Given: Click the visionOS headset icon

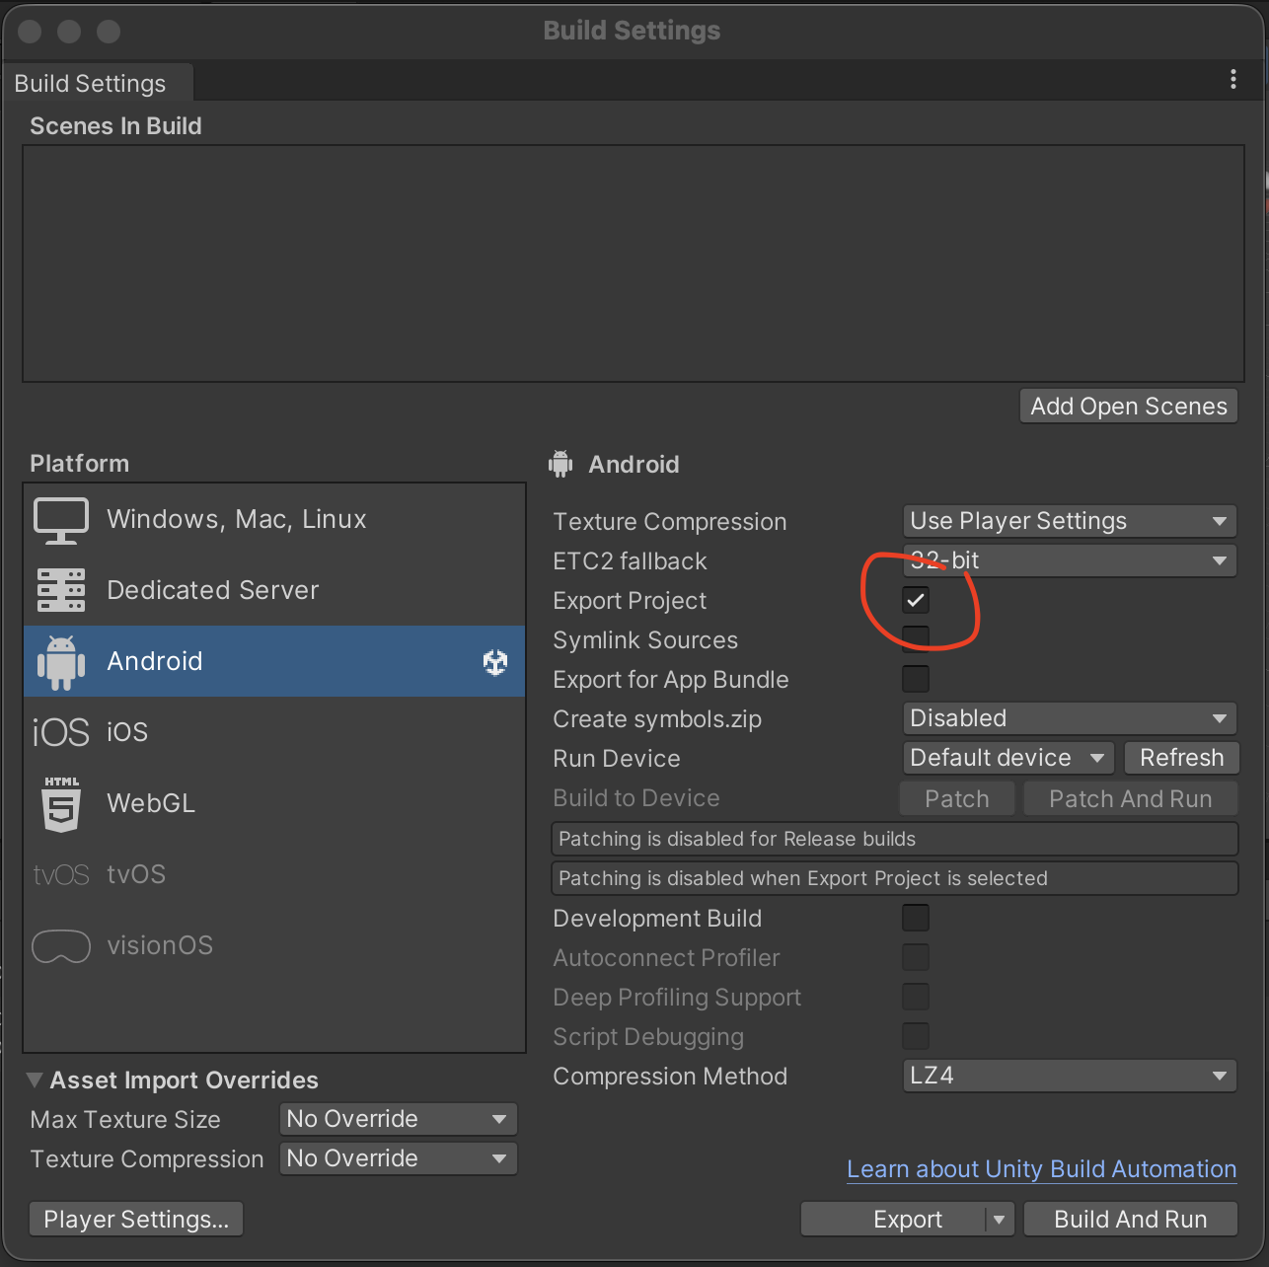Looking at the screenshot, I should (61, 946).
